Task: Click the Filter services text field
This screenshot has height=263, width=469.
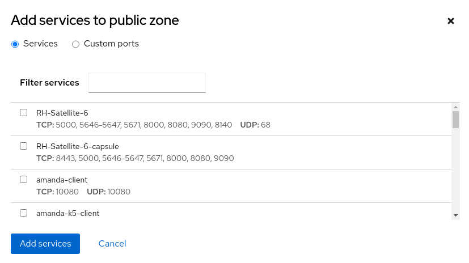Action: click(147, 83)
